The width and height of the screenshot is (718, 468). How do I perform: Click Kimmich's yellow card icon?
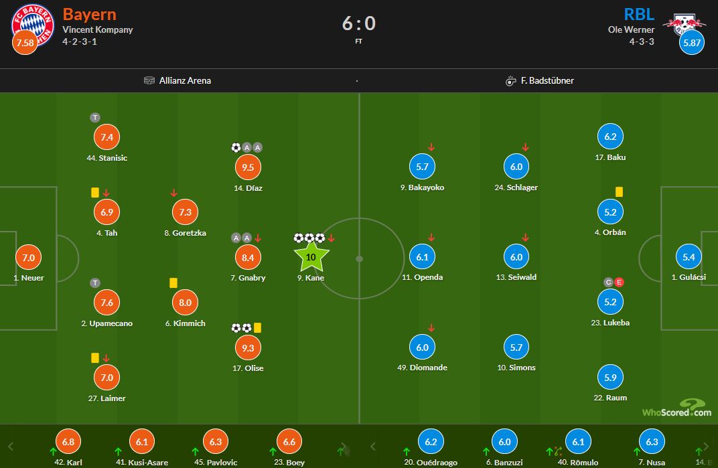(x=173, y=283)
